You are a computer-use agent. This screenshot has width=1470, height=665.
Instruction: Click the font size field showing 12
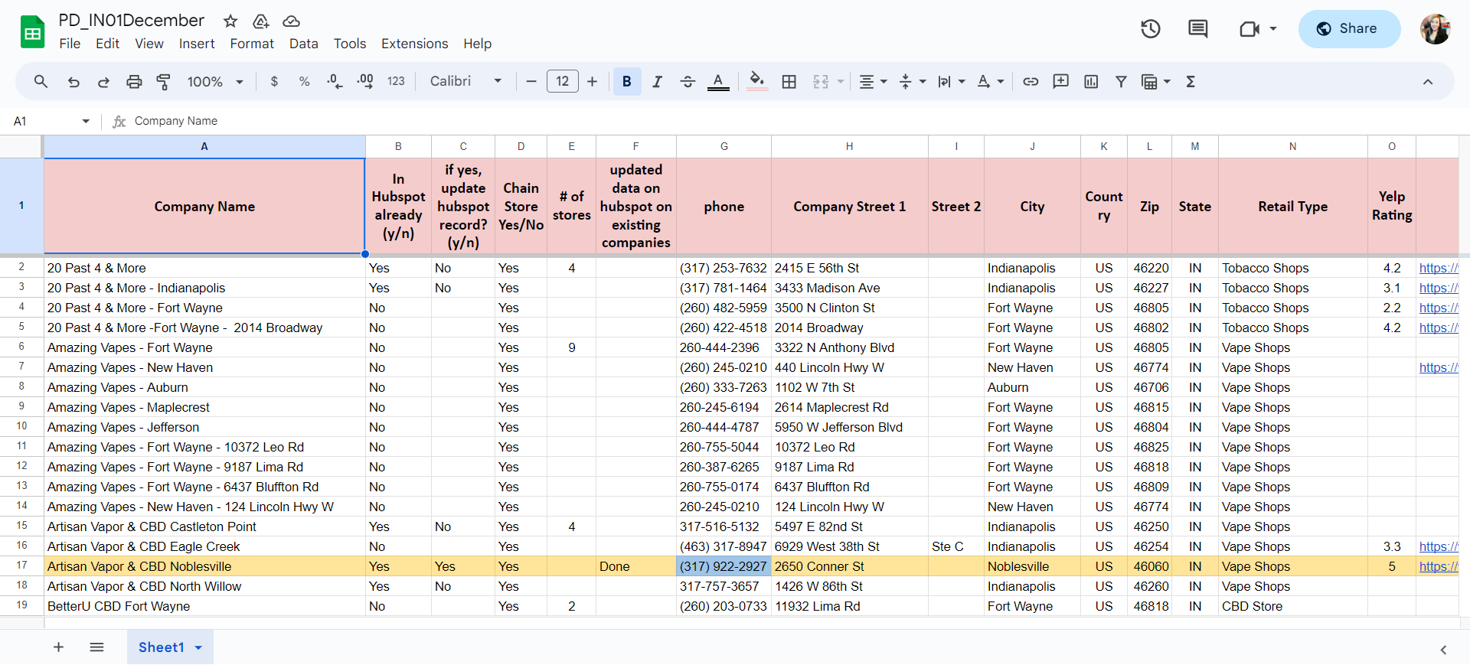point(562,81)
